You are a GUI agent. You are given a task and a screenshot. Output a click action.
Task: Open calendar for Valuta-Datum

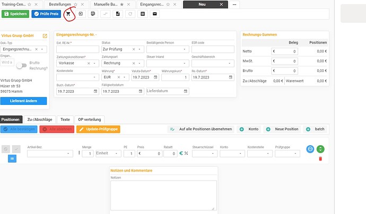155,77
